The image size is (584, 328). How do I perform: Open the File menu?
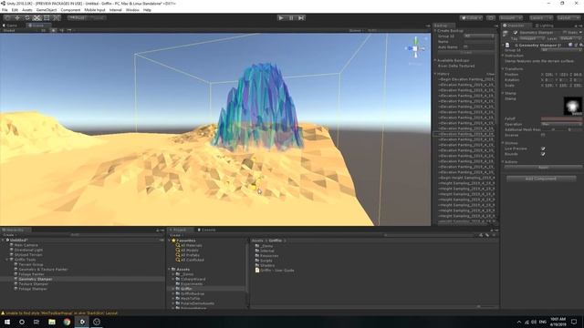[5, 10]
